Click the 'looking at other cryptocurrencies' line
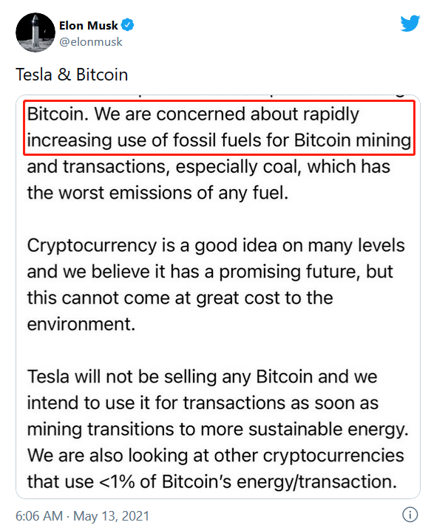Screen dimensions: 431x525 coord(216,456)
